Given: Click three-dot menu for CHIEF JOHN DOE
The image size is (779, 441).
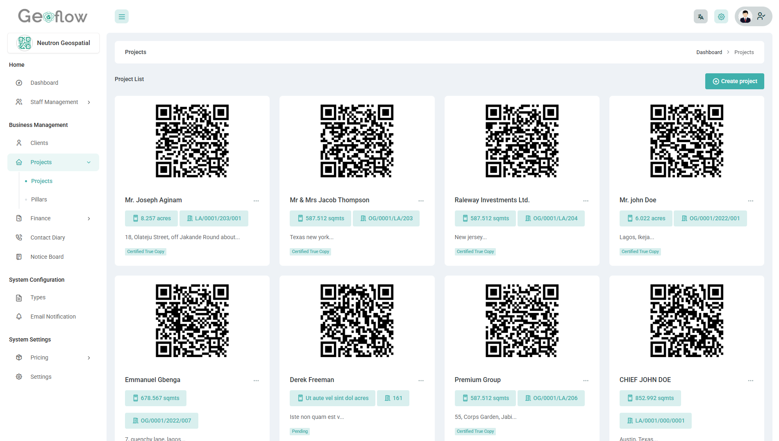Looking at the screenshot, I should 750,380.
